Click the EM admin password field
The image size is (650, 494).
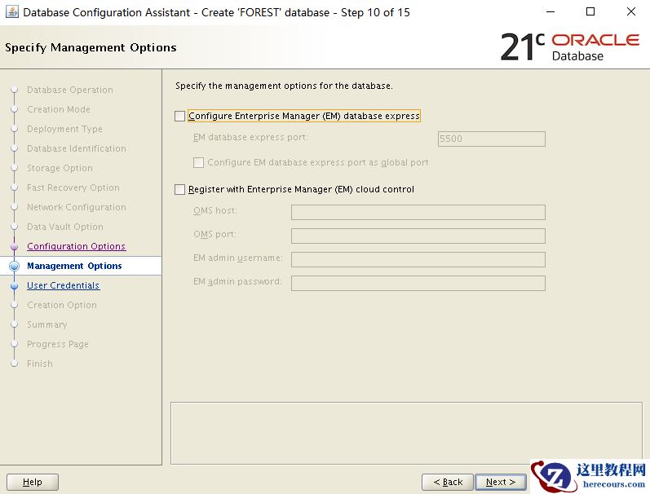click(x=418, y=283)
